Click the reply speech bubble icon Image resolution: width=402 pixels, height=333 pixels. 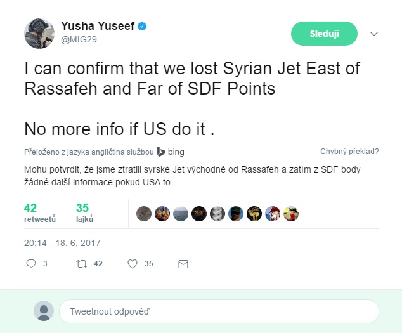[31, 263]
